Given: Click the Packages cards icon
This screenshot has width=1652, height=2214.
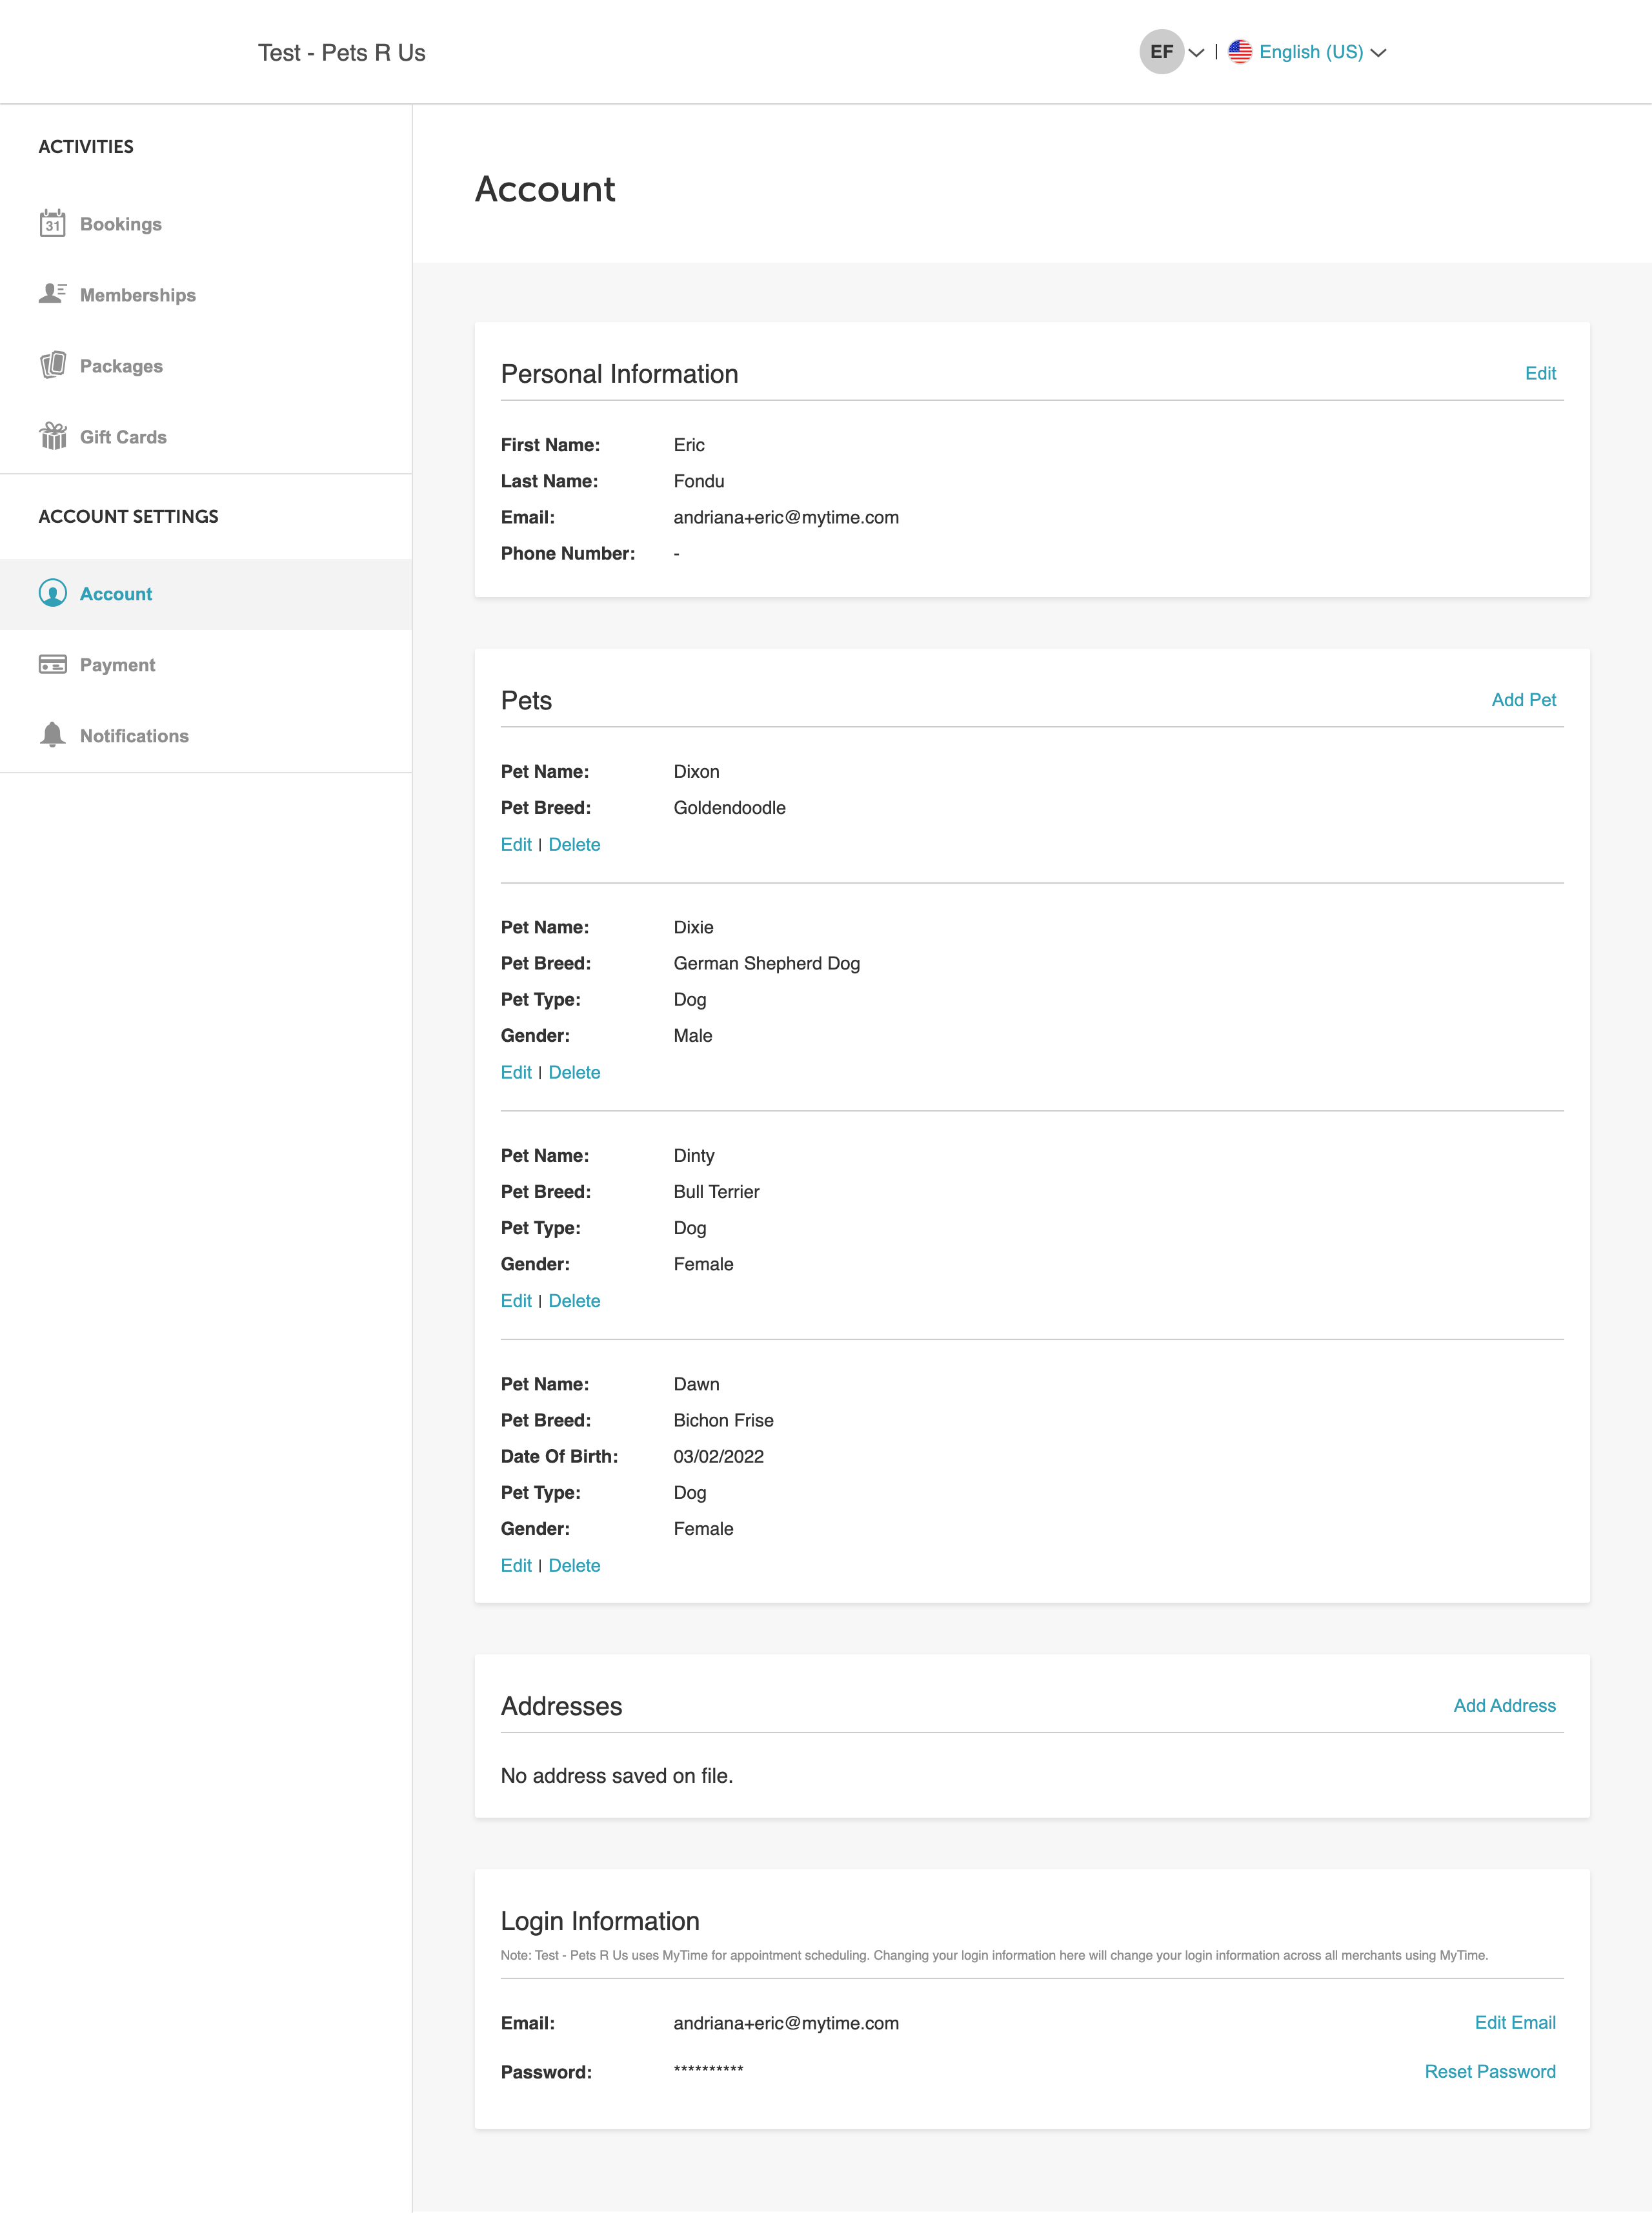Looking at the screenshot, I should coord(52,365).
